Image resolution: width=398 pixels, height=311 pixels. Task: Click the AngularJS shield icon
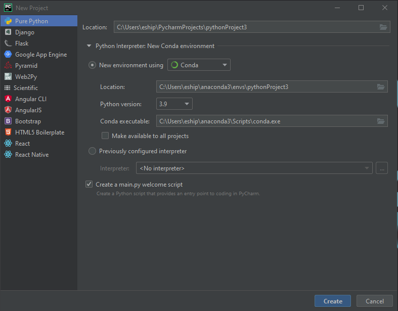click(8, 110)
